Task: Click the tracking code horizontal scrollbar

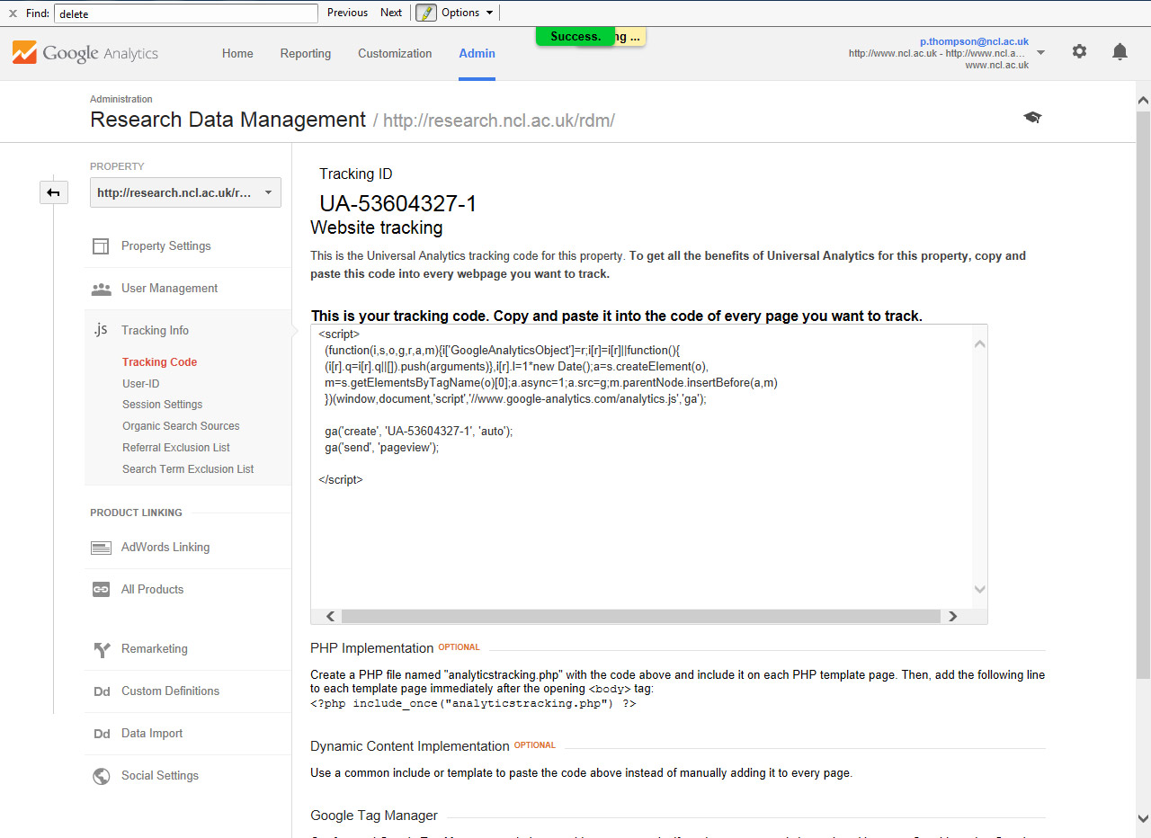Action: click(x=640, y=617)
